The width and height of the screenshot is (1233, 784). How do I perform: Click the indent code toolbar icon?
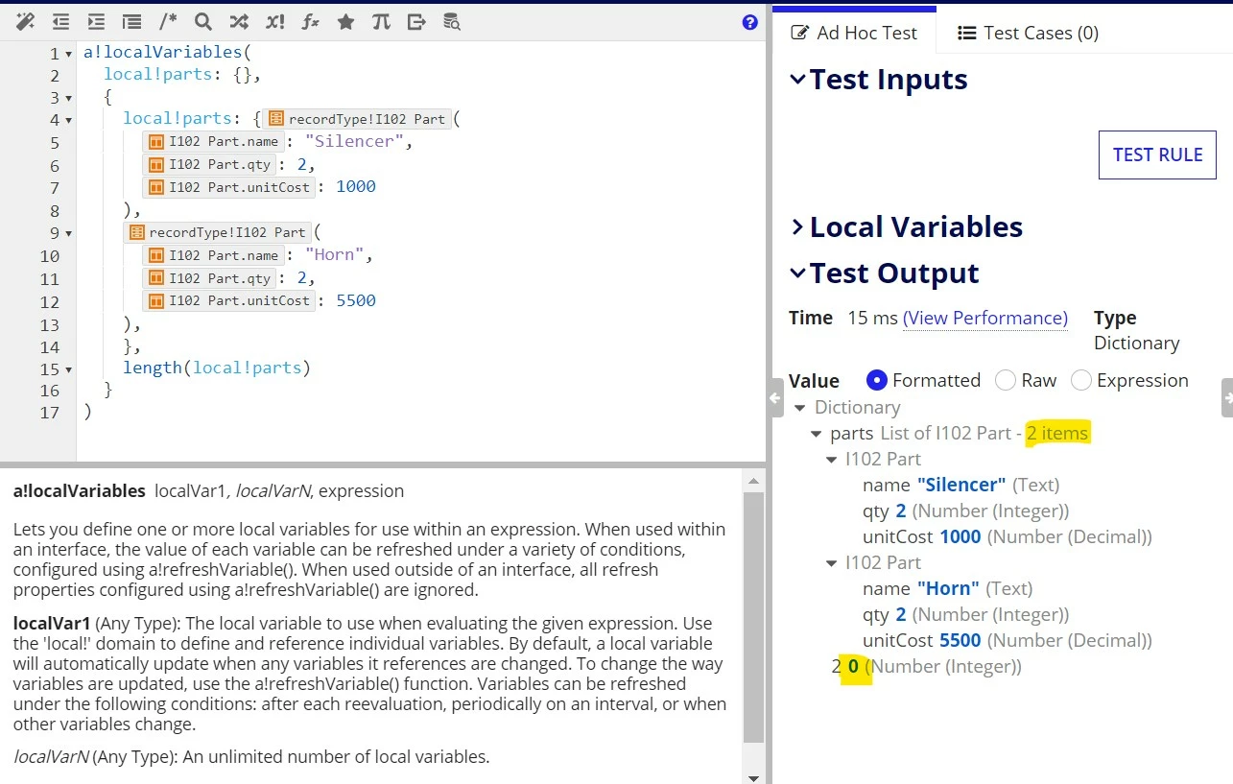tap(96, 21)
